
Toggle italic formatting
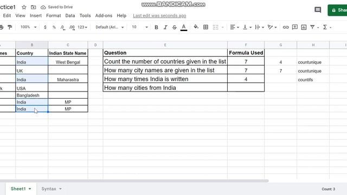165,27
